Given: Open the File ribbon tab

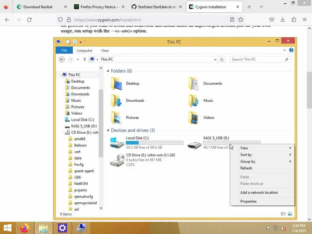Looking at the screenshot, I should 64,50.
